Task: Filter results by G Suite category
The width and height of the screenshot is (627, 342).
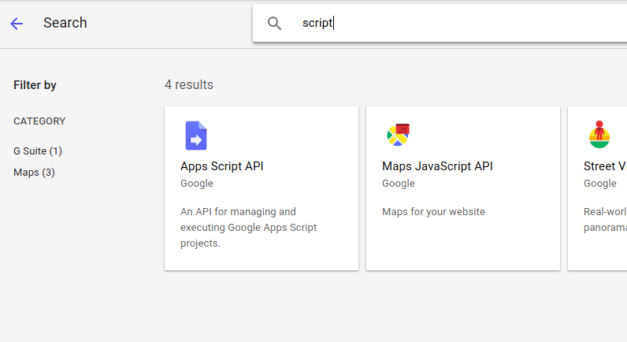Action: [x=38, y=151]
